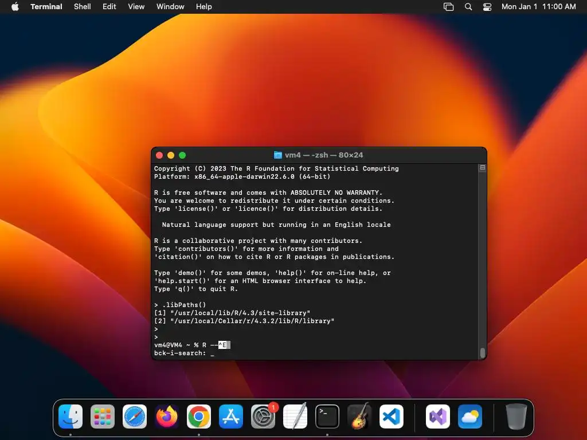Zoom the Terminal window with green button
The width and height of the screenshot is (587, 440).
182,155
